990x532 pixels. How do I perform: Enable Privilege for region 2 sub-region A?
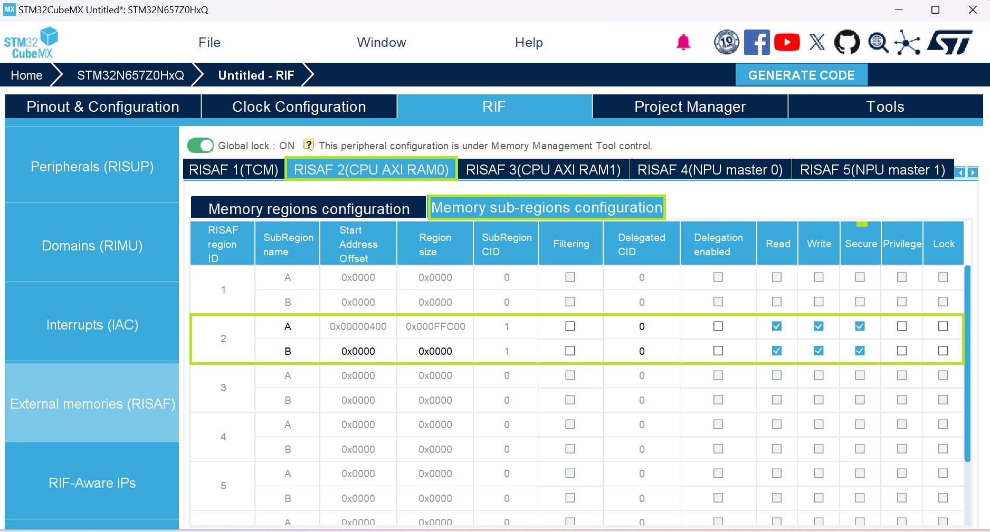[902, 326]
